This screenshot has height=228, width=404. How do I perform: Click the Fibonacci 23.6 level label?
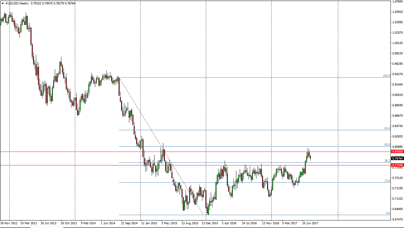coord(387,181)
